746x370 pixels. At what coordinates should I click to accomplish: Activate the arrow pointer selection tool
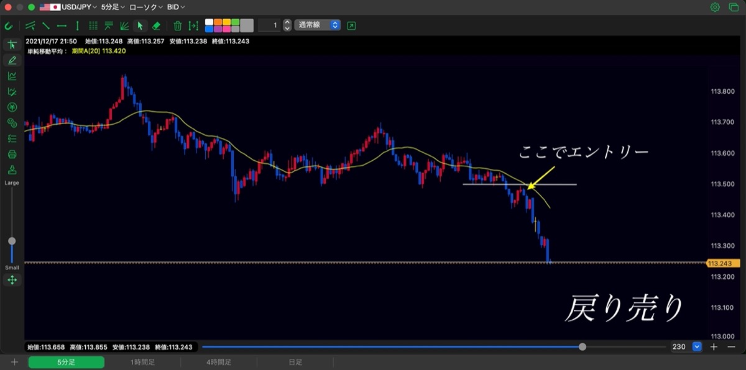pyautogui.click(x=140, y=25)
